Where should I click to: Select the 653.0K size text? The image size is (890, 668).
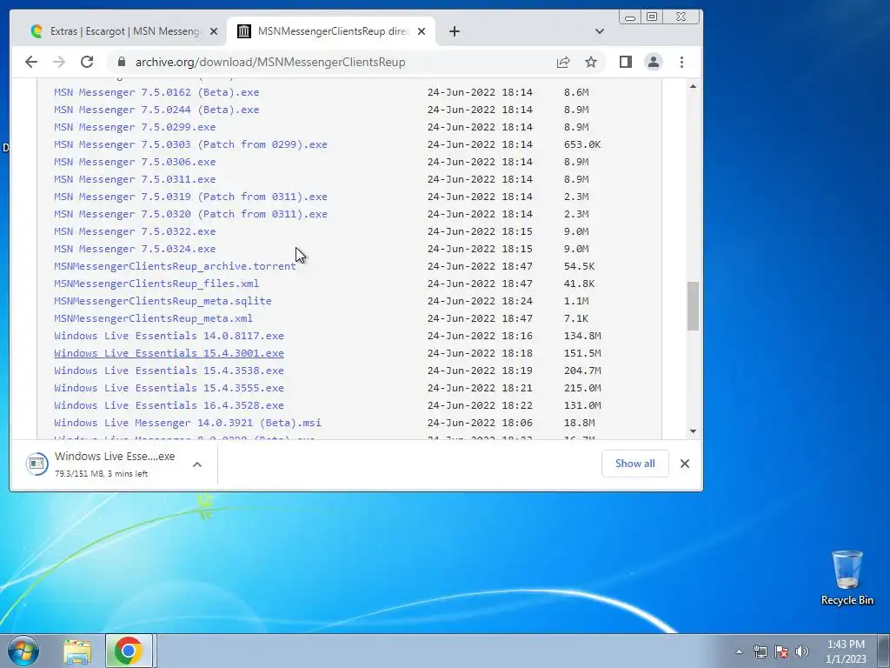tap(581, 144)
